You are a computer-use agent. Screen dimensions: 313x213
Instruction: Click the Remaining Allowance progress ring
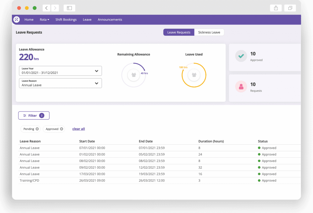(x=134, y=75)
